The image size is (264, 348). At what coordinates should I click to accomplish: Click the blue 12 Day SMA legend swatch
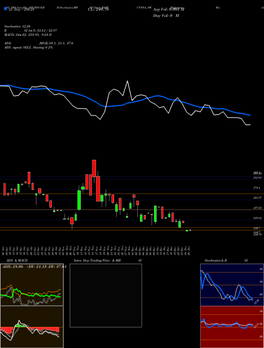click(6, 8)
